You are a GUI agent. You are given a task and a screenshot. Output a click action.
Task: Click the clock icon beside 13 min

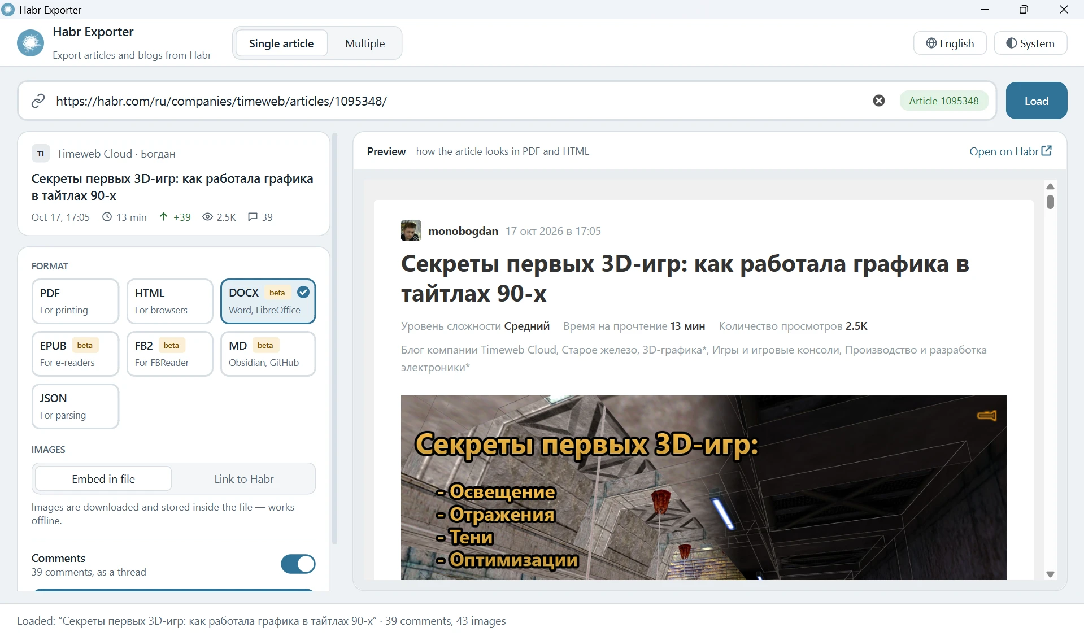coord(107,217)
